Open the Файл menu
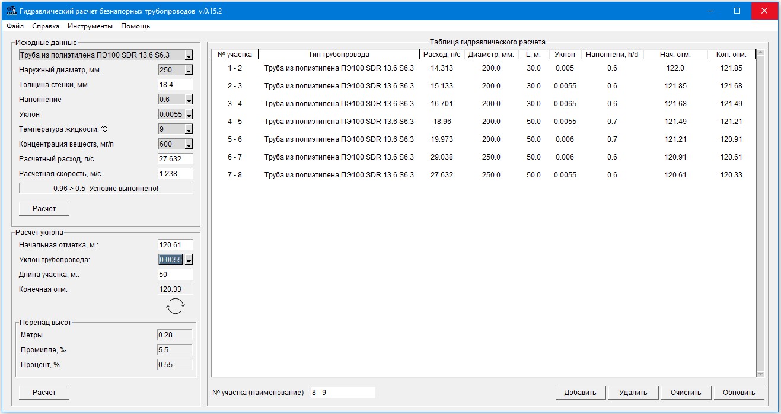 tap(15, 26)
